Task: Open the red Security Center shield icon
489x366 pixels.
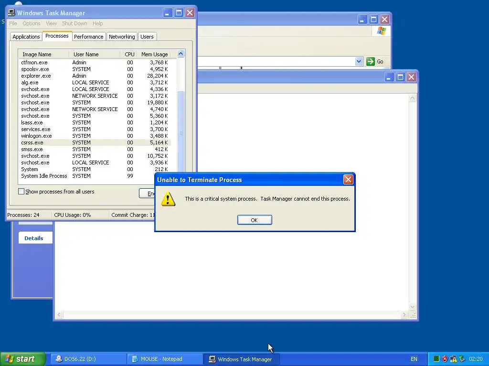Action: [x=445, y=359]
